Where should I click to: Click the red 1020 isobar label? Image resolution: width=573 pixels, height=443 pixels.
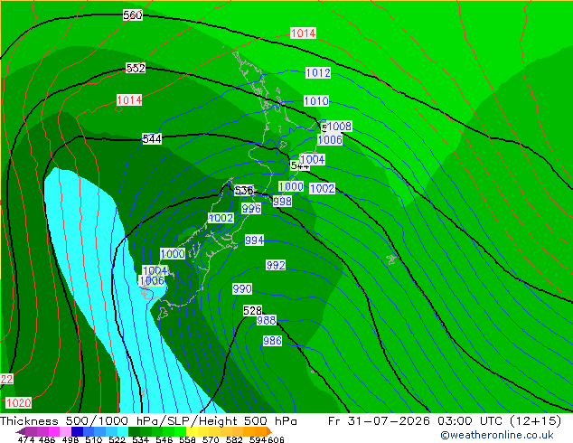(x=19, y=403)
